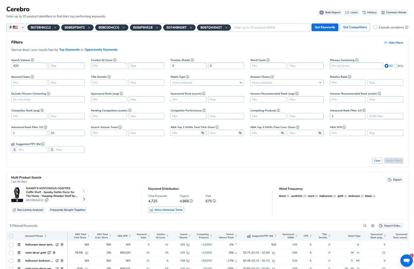This screenshot has width=414, height=269.
Task: Open Amazon results via the 'a' icon on 'halloween bedroom'
Action: pos(62,260)
